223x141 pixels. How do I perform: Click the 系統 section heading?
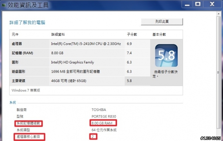point(13,102)
